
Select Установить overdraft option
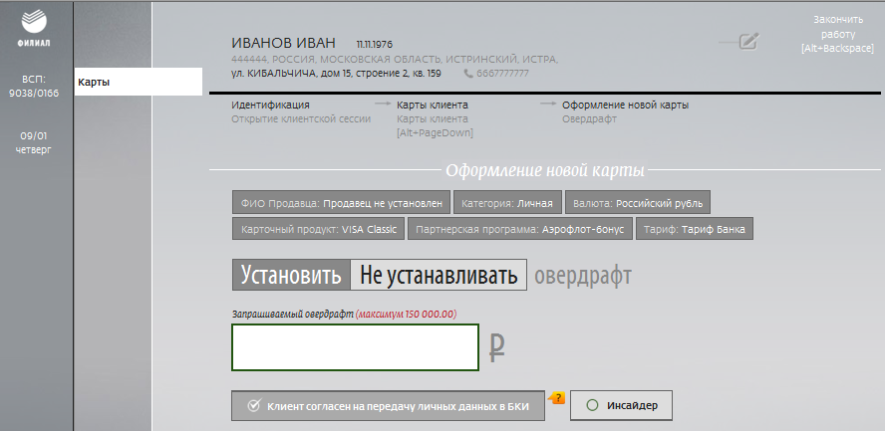tap(291, 275)
